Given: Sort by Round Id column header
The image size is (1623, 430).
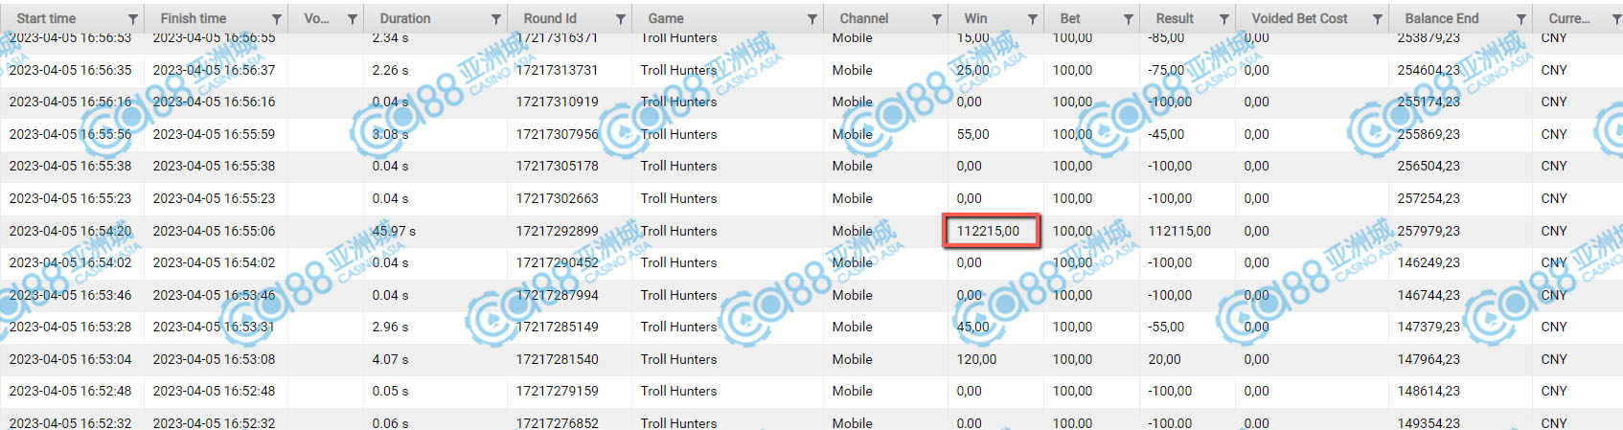Looking at the screenshot, I should [x=550, y=18].
